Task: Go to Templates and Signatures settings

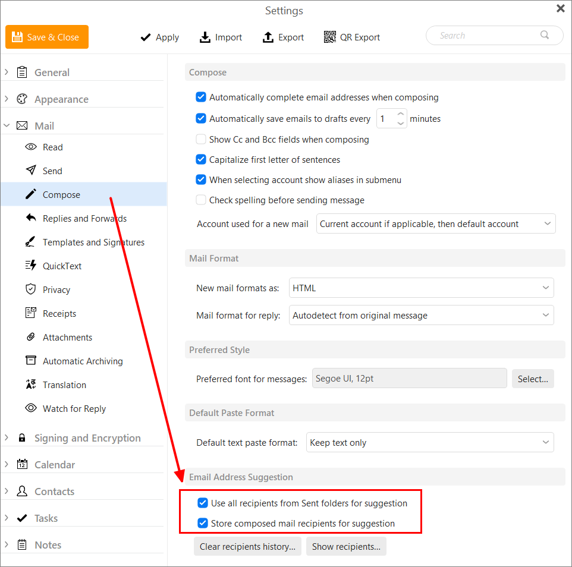Action: click(93, 242)
